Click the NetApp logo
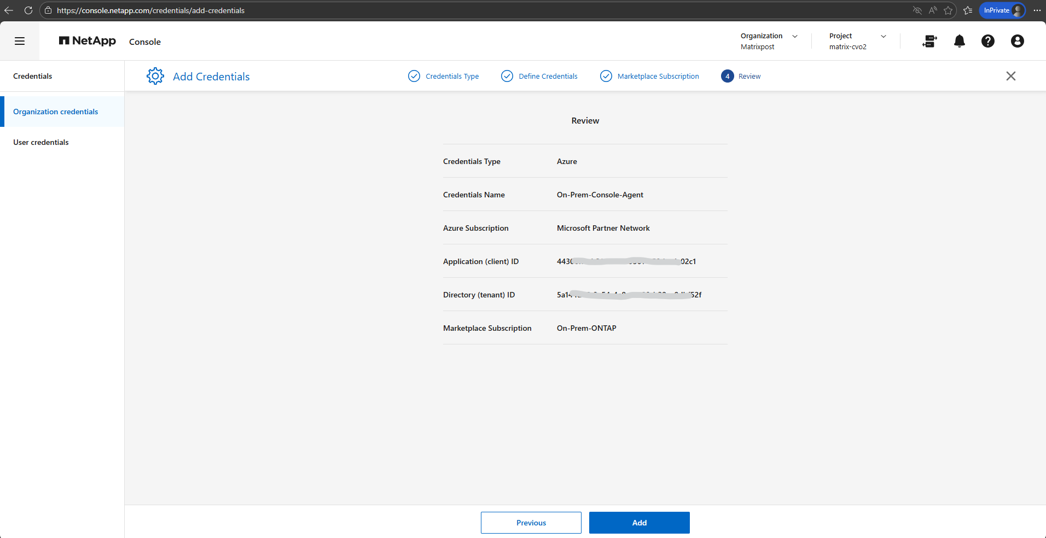1046x538 pixels. tap(88, 41)
